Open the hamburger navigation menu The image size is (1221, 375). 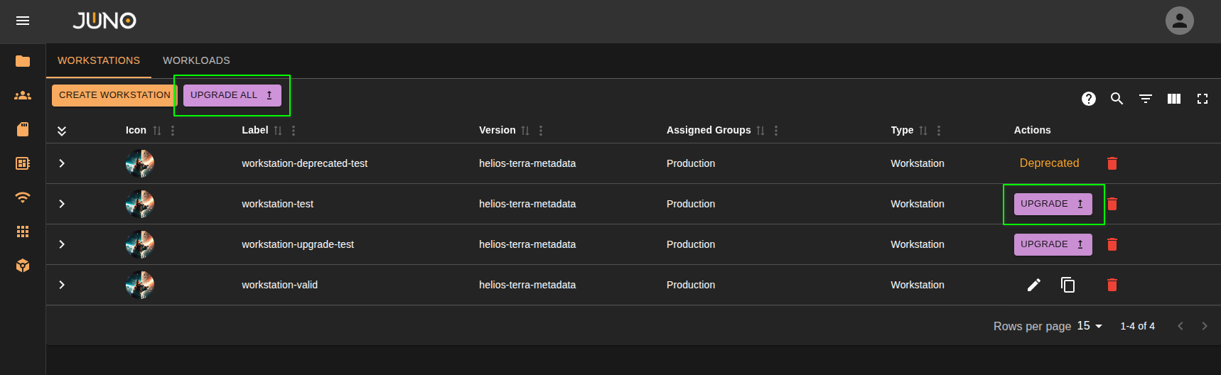tap(23, 21)
